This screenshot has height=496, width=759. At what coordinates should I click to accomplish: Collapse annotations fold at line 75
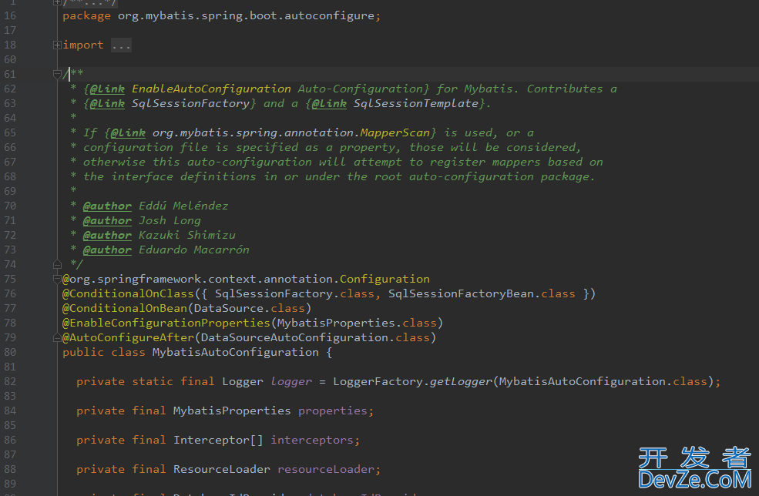coord(57,280)
